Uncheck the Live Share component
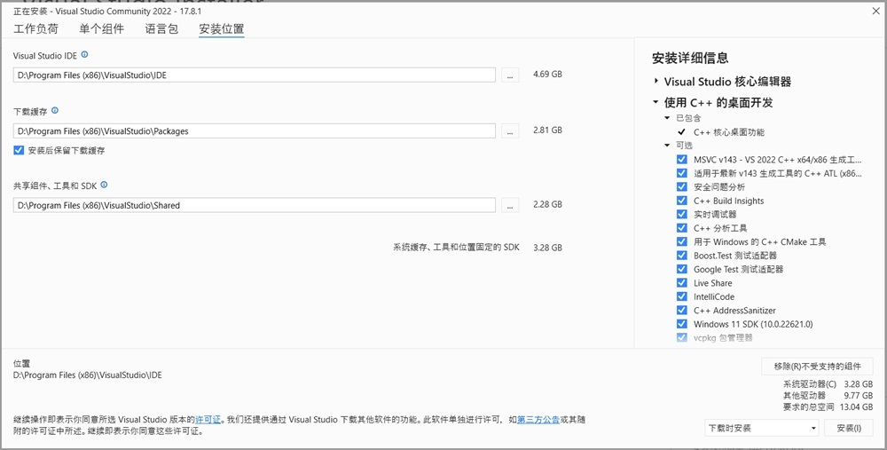The width and height of the screenshot is (887, 450). tap(681, 283)
